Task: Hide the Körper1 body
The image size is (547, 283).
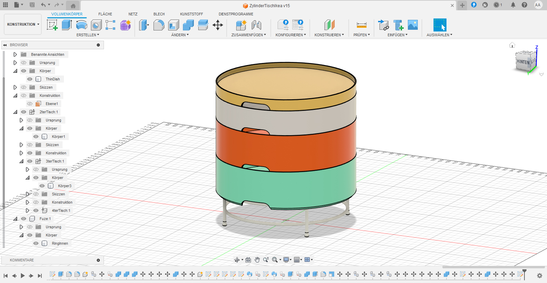Action: click(x=36, y=137)
